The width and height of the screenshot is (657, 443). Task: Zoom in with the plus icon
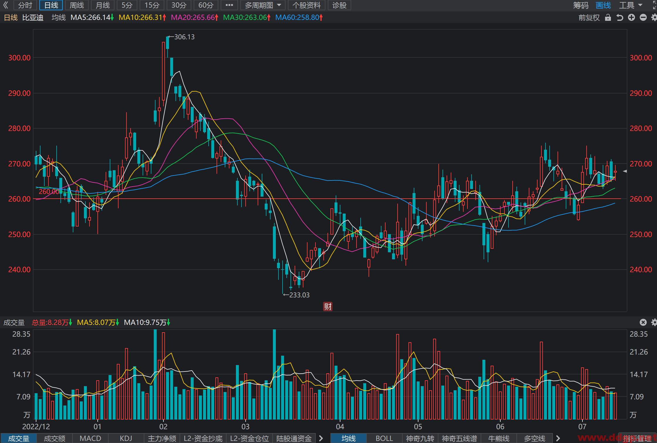[x=631, y=18]
